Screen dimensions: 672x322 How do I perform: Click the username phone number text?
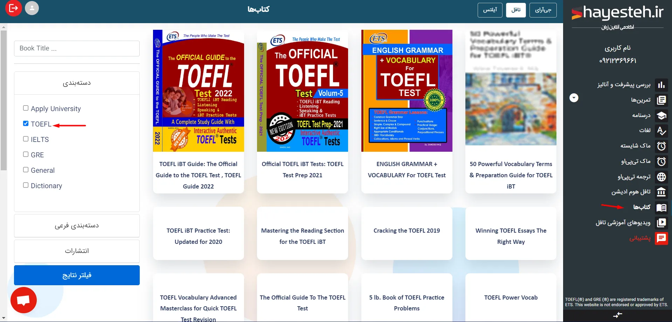click(x=618, y=61)
